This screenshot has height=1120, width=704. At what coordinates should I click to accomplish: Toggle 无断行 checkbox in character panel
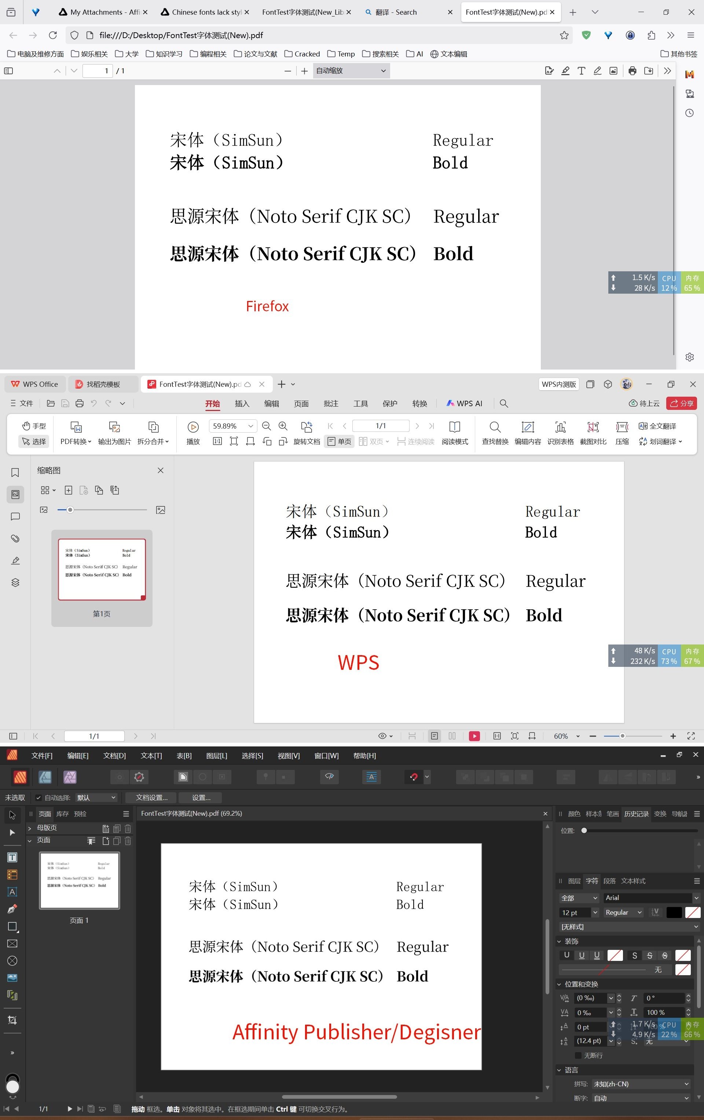[x=578, y=1055]
